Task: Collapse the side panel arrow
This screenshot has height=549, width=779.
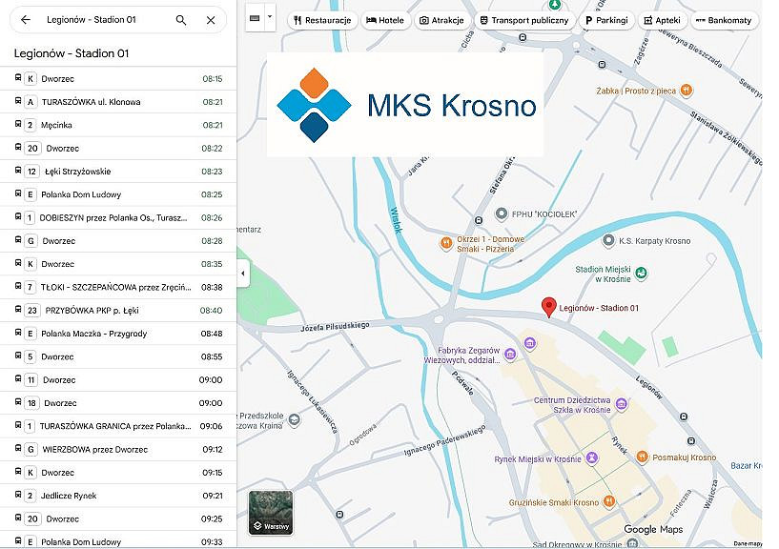Action: [x=243, y=274]
